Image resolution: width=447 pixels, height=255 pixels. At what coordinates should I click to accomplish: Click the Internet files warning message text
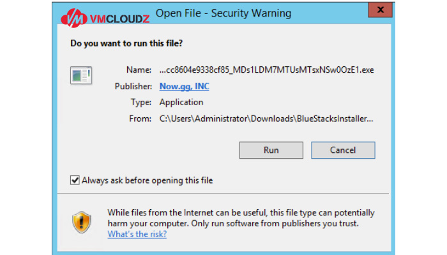pos(241,218)
